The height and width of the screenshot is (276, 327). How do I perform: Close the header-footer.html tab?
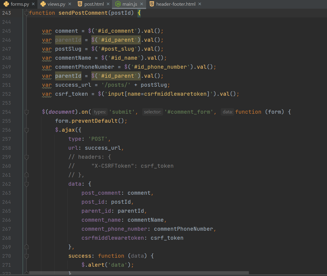pos(200,4)
